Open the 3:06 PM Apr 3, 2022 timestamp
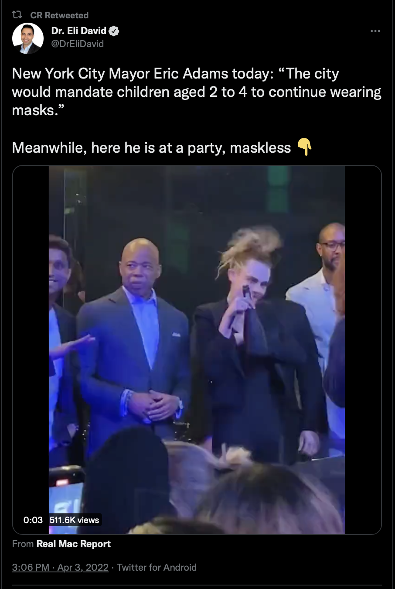The height and width of the screenshot is (589, 395). (x=60, y=567)
